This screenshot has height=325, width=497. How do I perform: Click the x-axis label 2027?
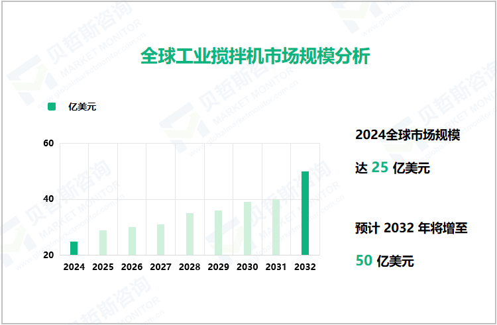pos(161,267)
